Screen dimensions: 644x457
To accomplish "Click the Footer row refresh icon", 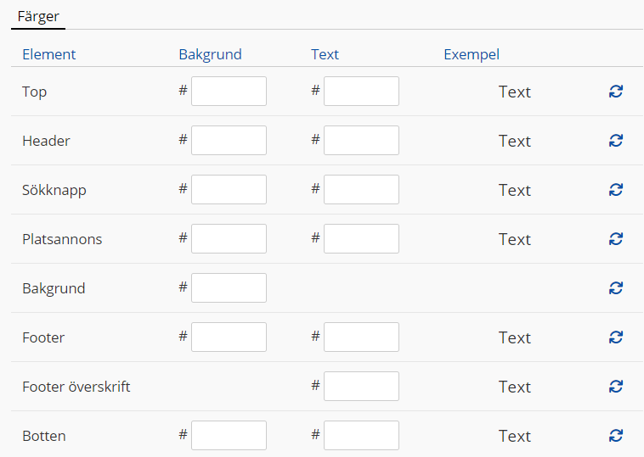I will pyautogui.click(x=616, y=337).
